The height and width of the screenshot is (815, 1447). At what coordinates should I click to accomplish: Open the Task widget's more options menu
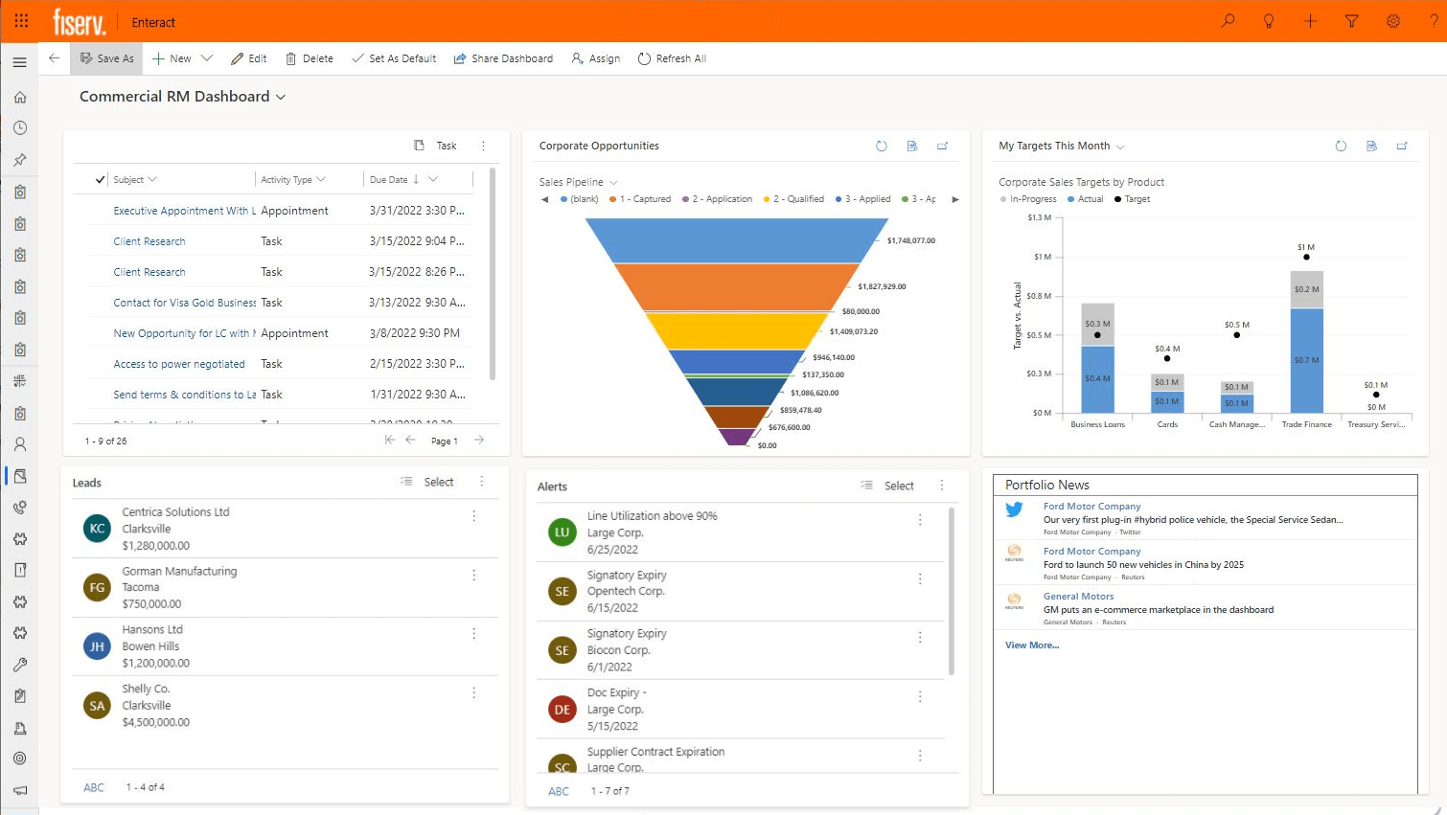[484, 146]
